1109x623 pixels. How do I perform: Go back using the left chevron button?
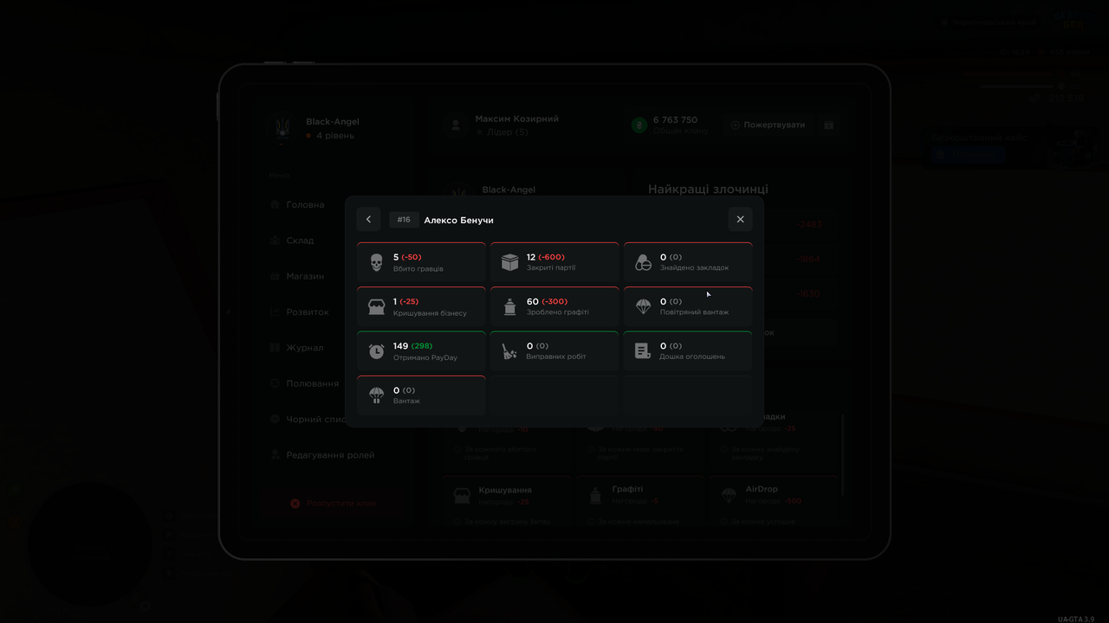tap(368, 220)
